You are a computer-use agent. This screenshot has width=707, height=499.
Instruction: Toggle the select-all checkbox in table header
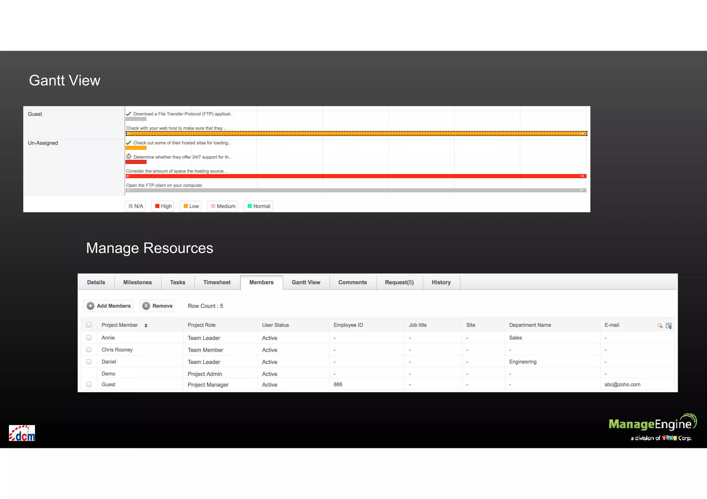click(x=89, y=325)
